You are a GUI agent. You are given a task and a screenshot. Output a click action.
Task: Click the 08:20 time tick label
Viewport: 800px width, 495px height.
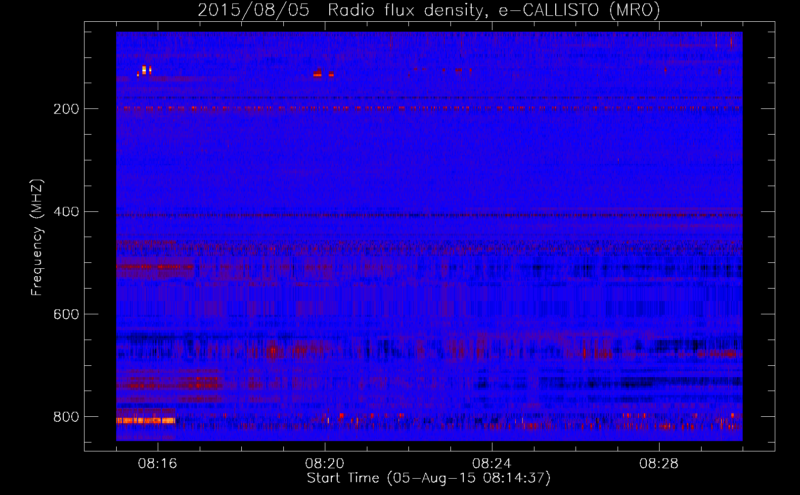coord(325,464)
